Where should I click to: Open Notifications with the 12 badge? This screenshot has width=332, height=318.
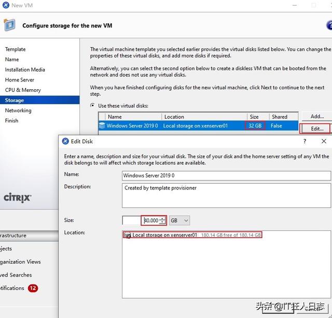click(x=19, y=288)
